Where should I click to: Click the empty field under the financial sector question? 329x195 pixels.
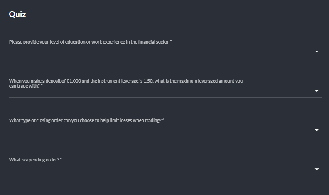[165, 52]
